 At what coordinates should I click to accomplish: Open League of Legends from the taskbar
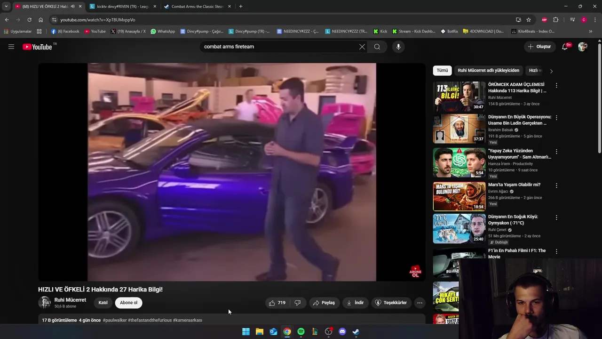[315, 331]
